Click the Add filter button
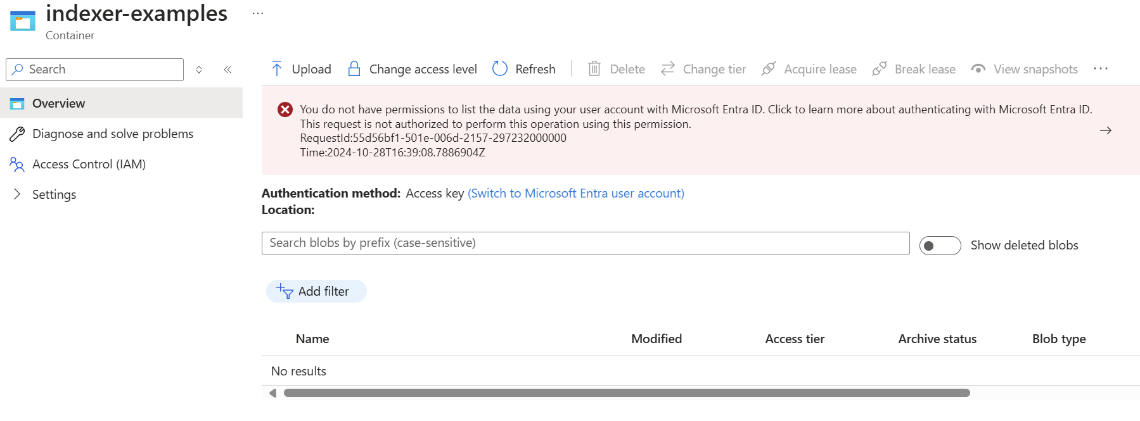 (x=316, y=291)
